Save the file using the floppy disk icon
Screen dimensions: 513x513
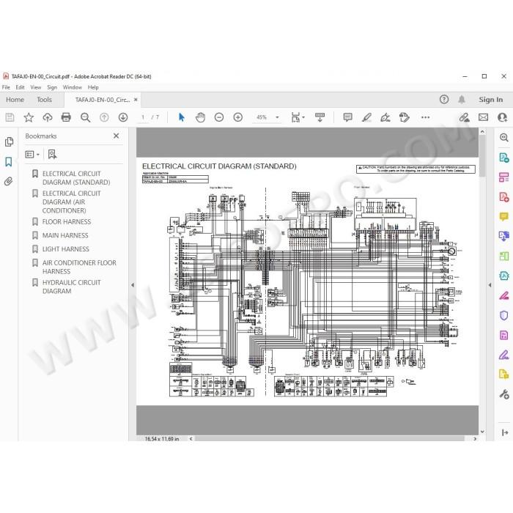tap(10, 117)
